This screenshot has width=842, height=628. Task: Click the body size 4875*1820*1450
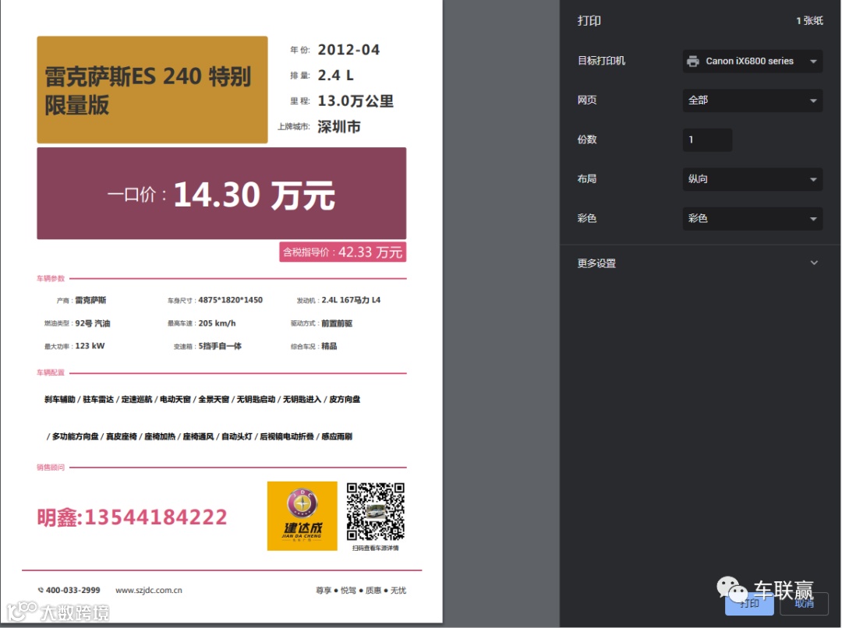coord(230,300)
